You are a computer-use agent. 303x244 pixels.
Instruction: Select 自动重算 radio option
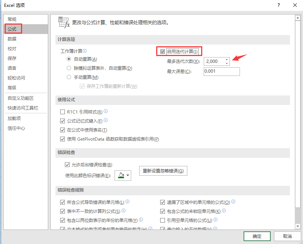click(x=69, y=59)
